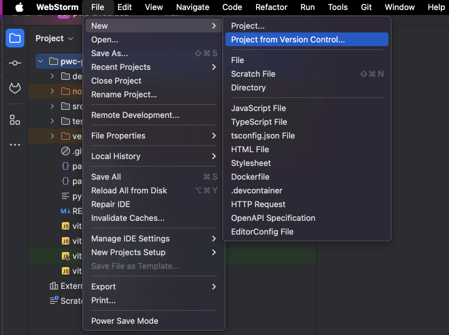Open the Structure tool window icon
The width and height of the screenshot is (449, 335).
[x=15, y=120]
